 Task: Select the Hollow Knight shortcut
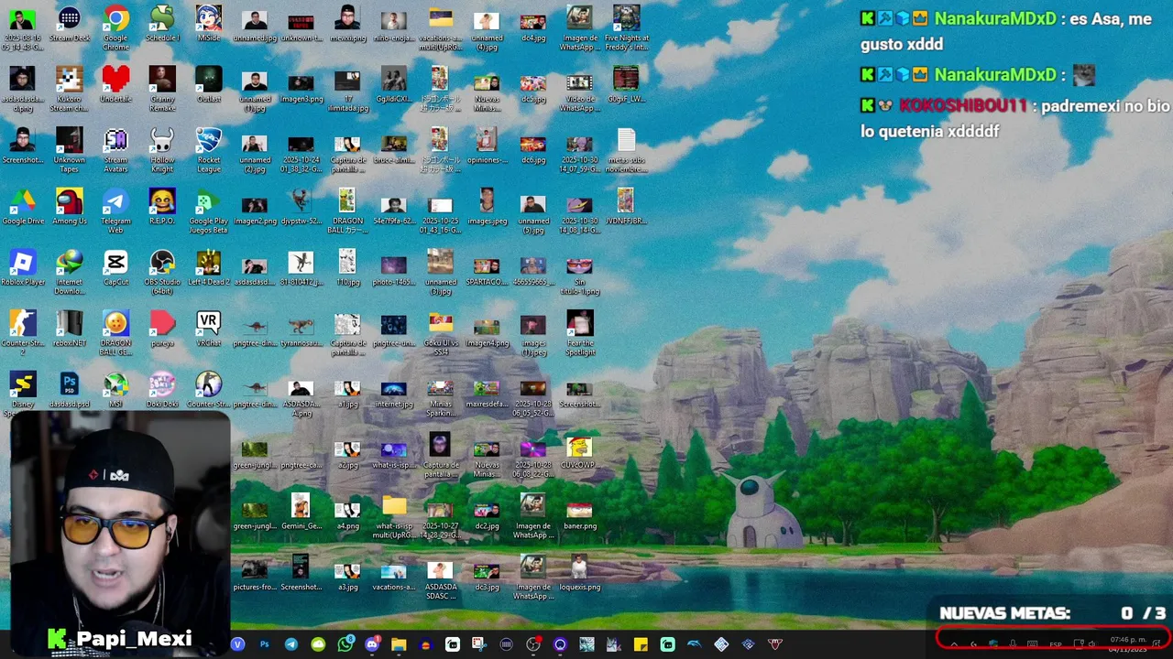coord(162,150)
